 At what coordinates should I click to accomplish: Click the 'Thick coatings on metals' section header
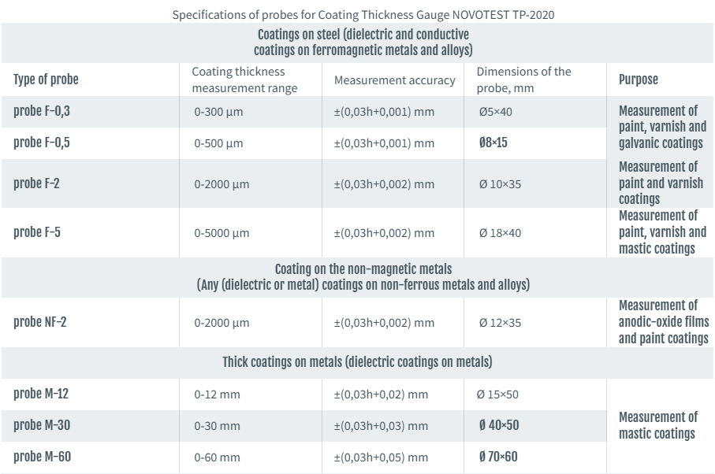pos(357,362)
